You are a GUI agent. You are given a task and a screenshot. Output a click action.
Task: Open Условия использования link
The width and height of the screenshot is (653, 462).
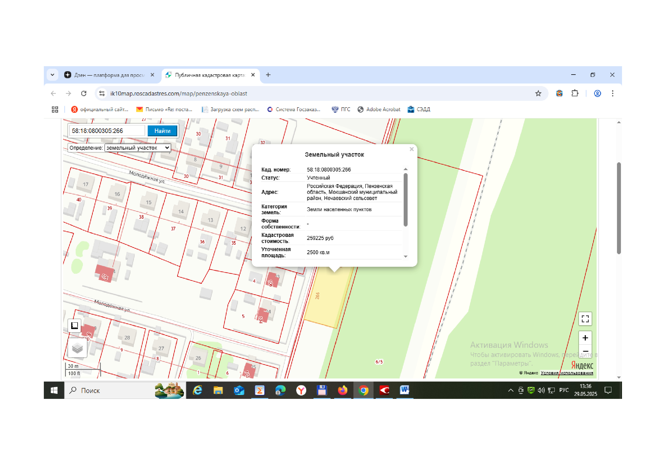point(566,373)
